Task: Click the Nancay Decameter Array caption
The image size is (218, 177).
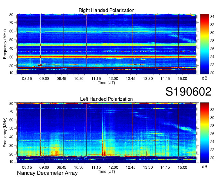Action: 47,173
